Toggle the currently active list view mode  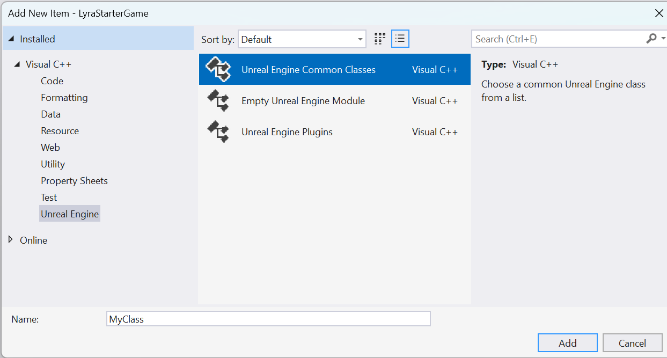click(400, 38)
